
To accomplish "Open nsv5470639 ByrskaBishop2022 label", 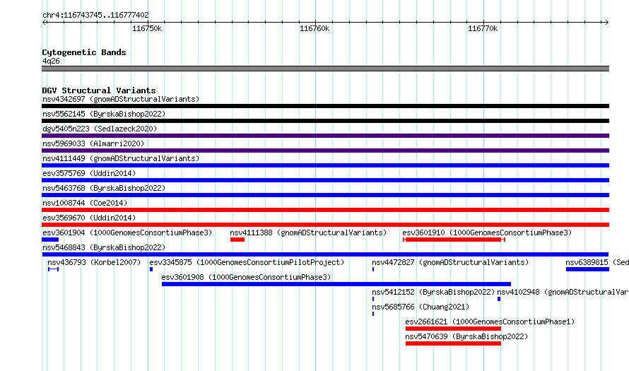I will point(466,336).
